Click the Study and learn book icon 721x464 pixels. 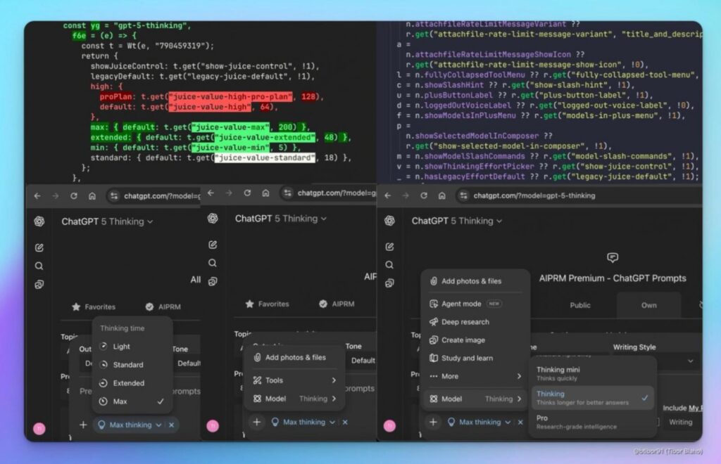[x=434, y=359]
